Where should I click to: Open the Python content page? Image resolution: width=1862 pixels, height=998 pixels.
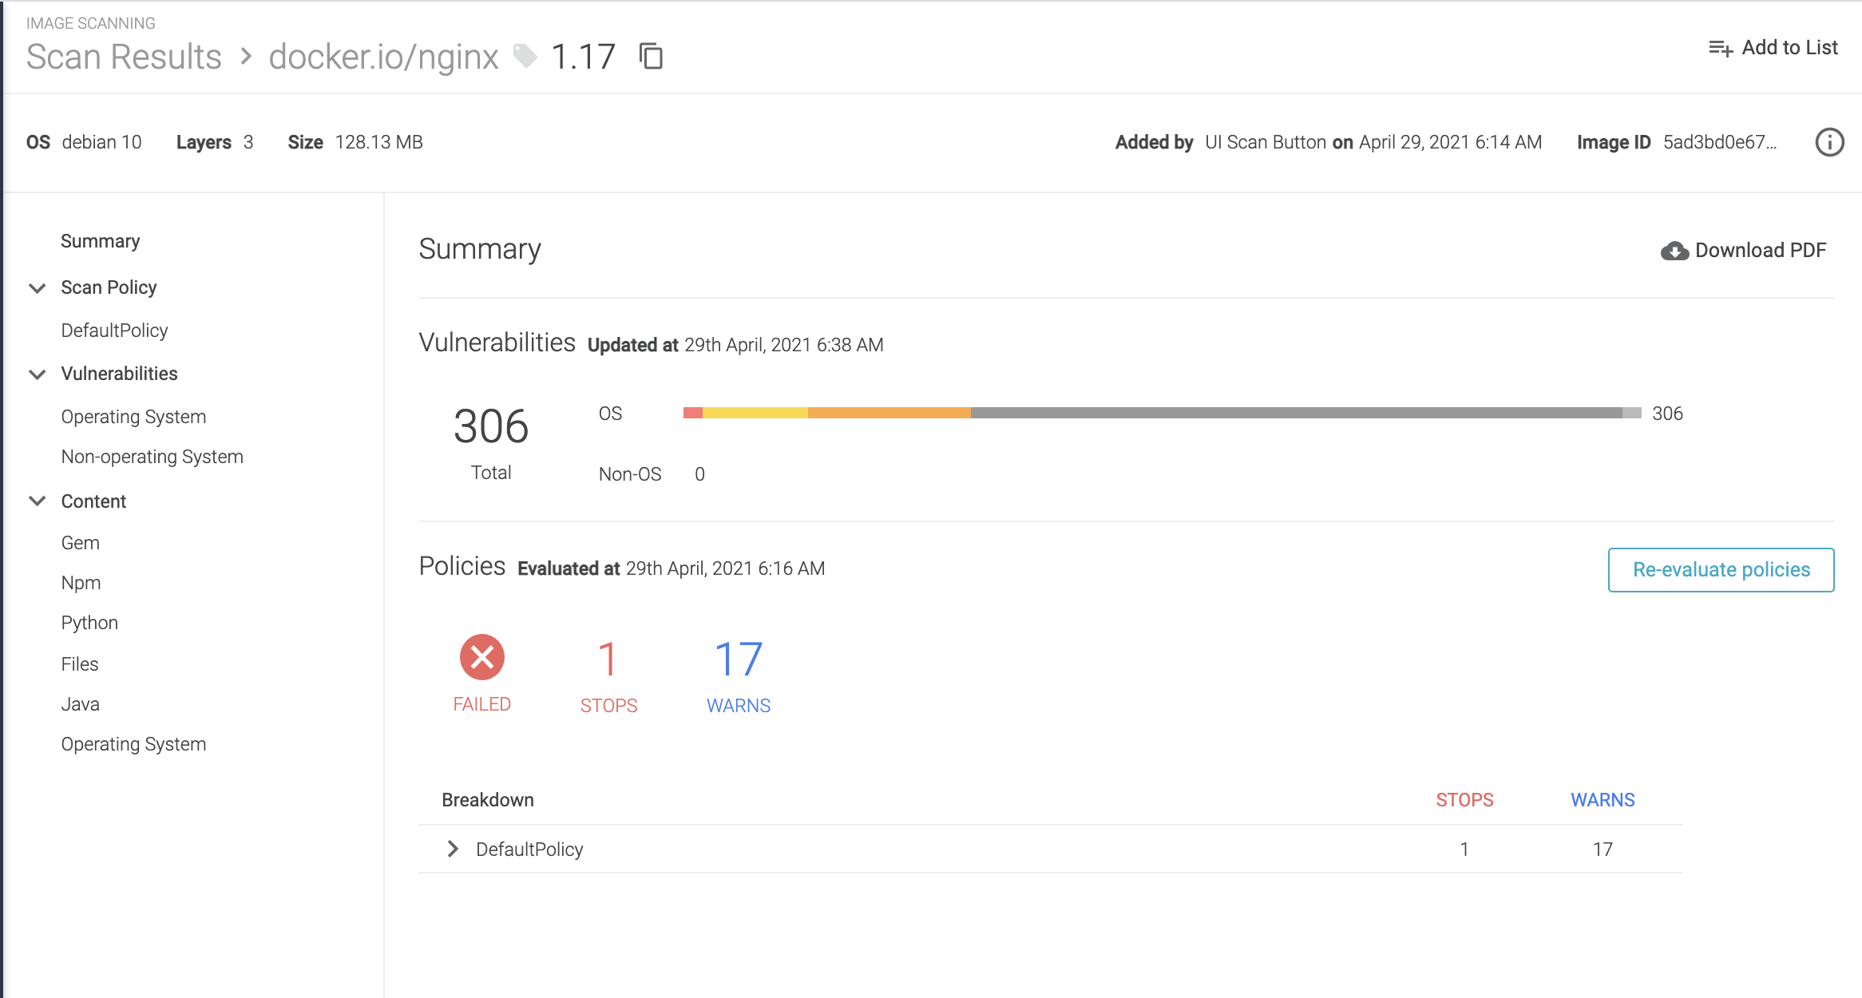[89, 623]
